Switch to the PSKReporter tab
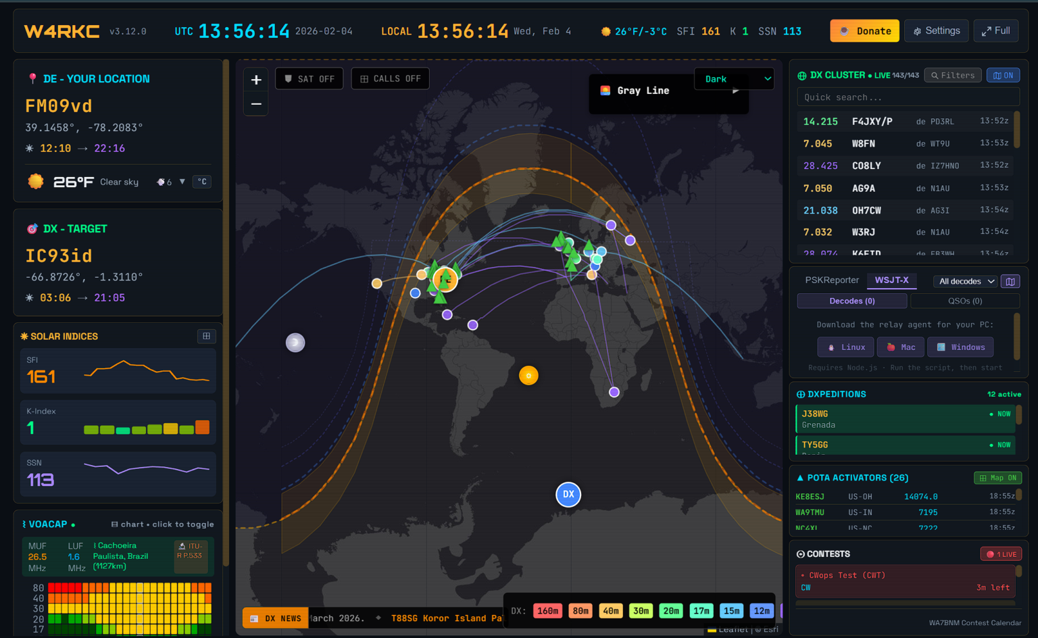 [832, 280]
